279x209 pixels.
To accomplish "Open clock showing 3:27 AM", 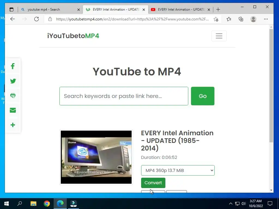I will coord(256,204).
